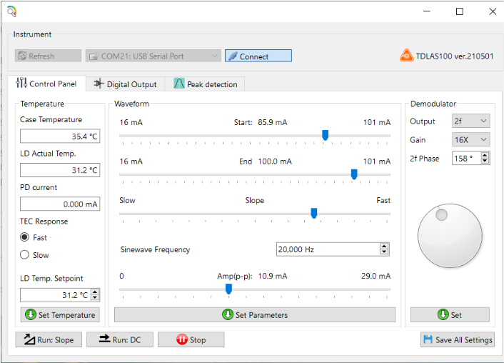504x363 pixels.
Task: Select Fast TEC Response option
Action: 25,237
